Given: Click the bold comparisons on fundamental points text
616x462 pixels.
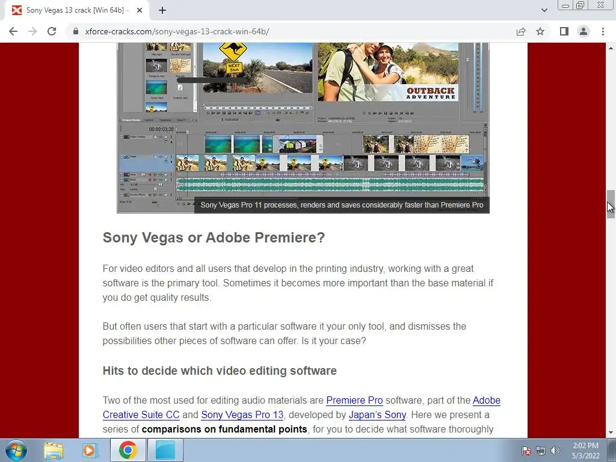Looking at the screenshot, I should (224, 430).
